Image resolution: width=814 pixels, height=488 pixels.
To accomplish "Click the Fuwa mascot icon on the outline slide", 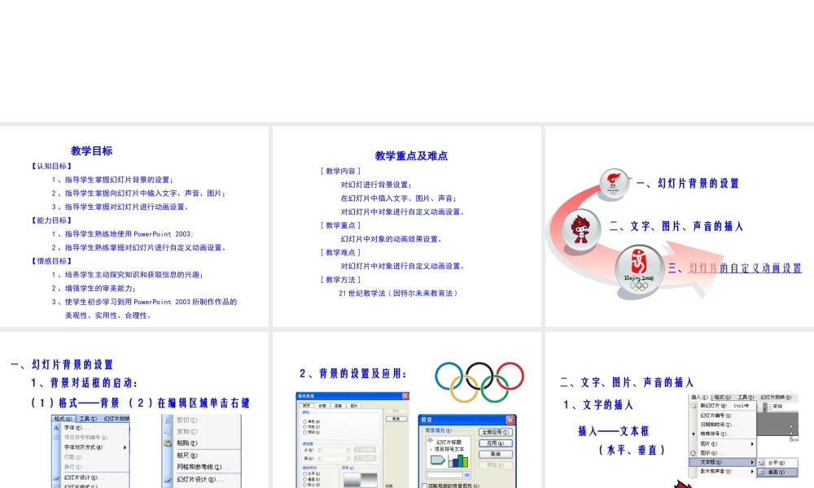I will [580, 229].
